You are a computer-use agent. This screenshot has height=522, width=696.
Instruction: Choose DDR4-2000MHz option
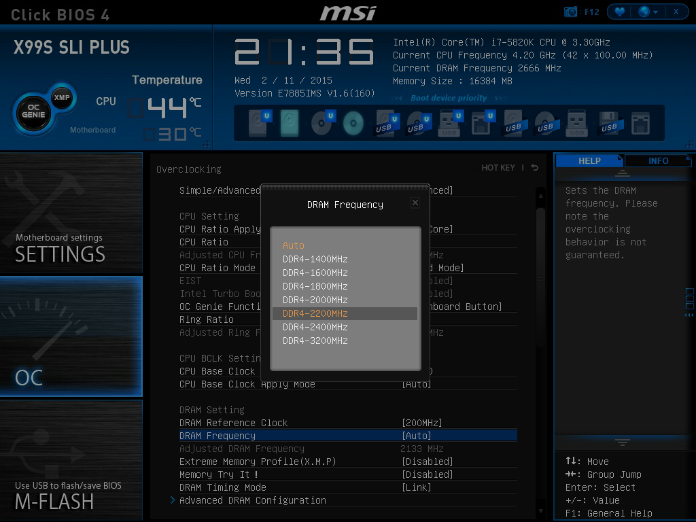tap(345, 300)
